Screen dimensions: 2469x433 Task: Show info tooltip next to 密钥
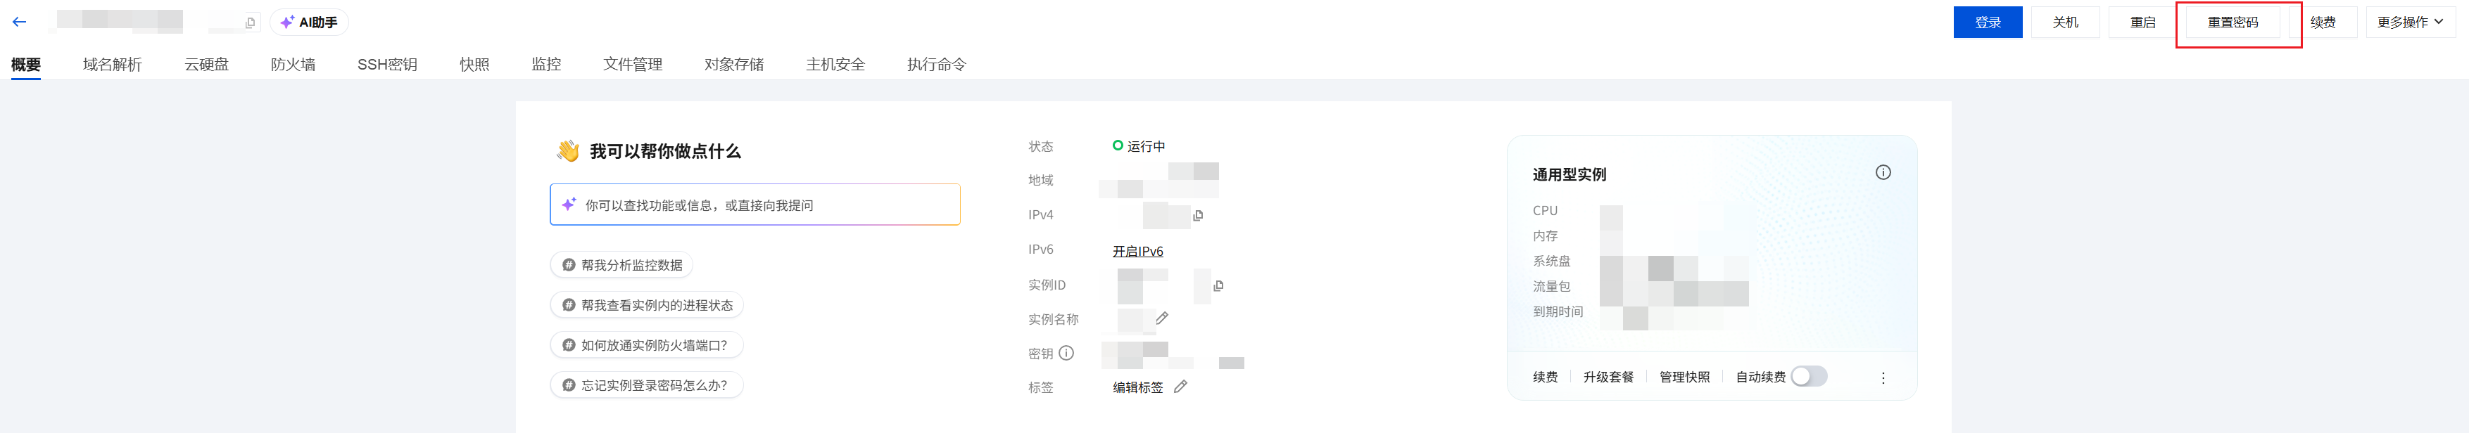1066,354
